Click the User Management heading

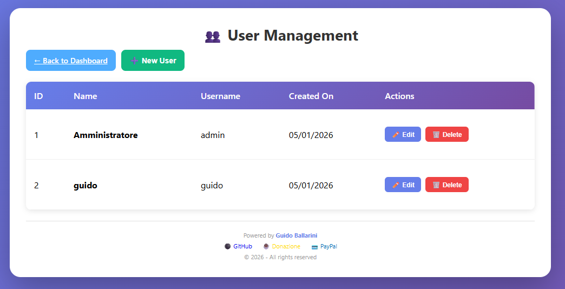(x=293, y=36)
